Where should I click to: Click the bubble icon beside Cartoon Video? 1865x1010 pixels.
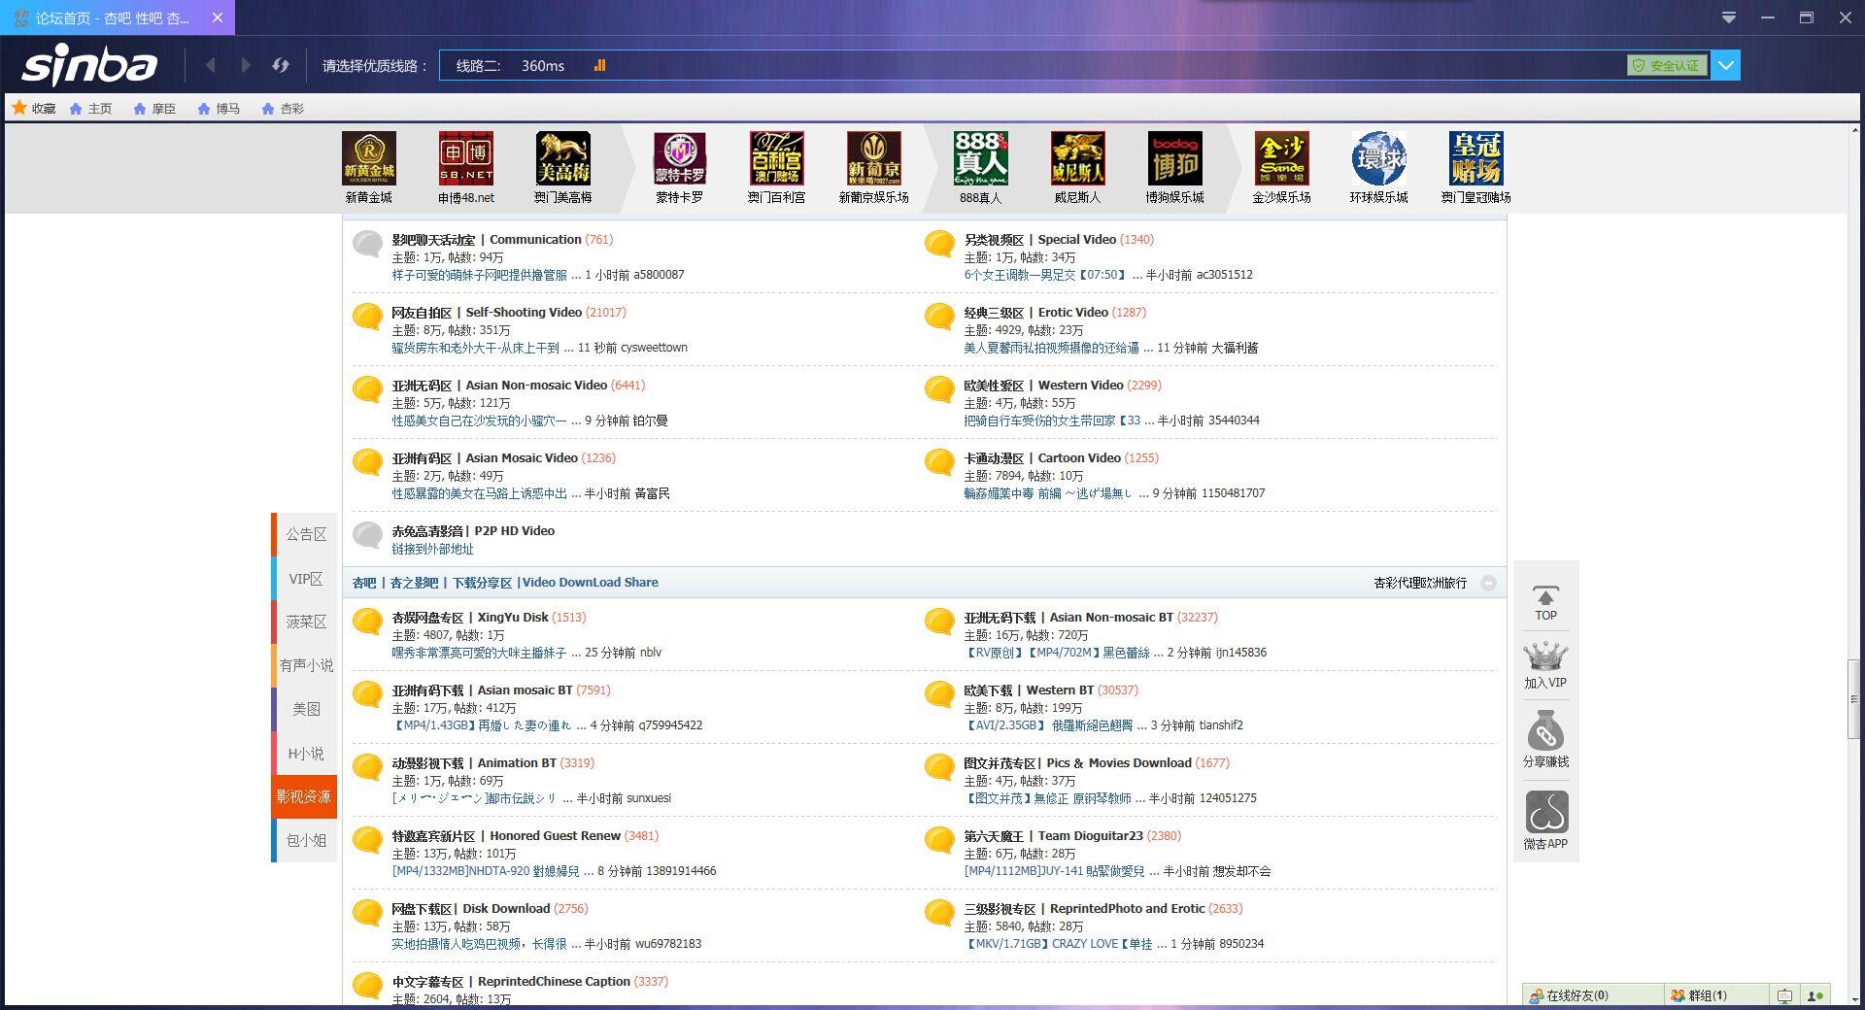pos(939,461)
